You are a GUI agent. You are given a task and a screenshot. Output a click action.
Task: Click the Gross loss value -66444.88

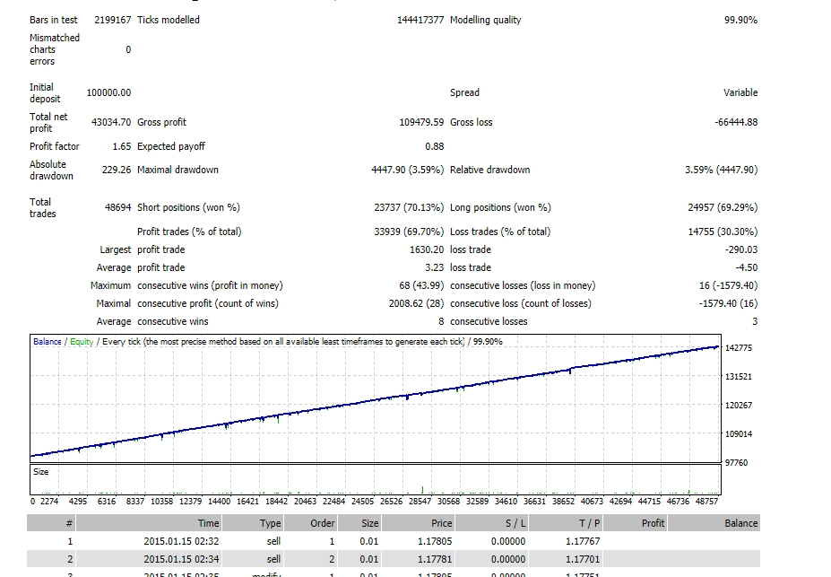click(736, 123)
